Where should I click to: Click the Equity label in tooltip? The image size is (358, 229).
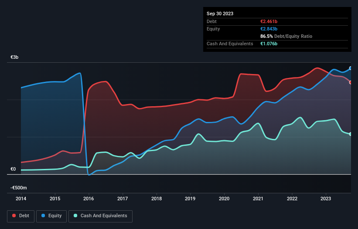pyautogui.click(x=213, y=29)
